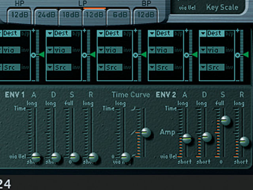
Task: Toggle b/p bypass in the rightmost router slot
Action: click(x=229, y=34)
